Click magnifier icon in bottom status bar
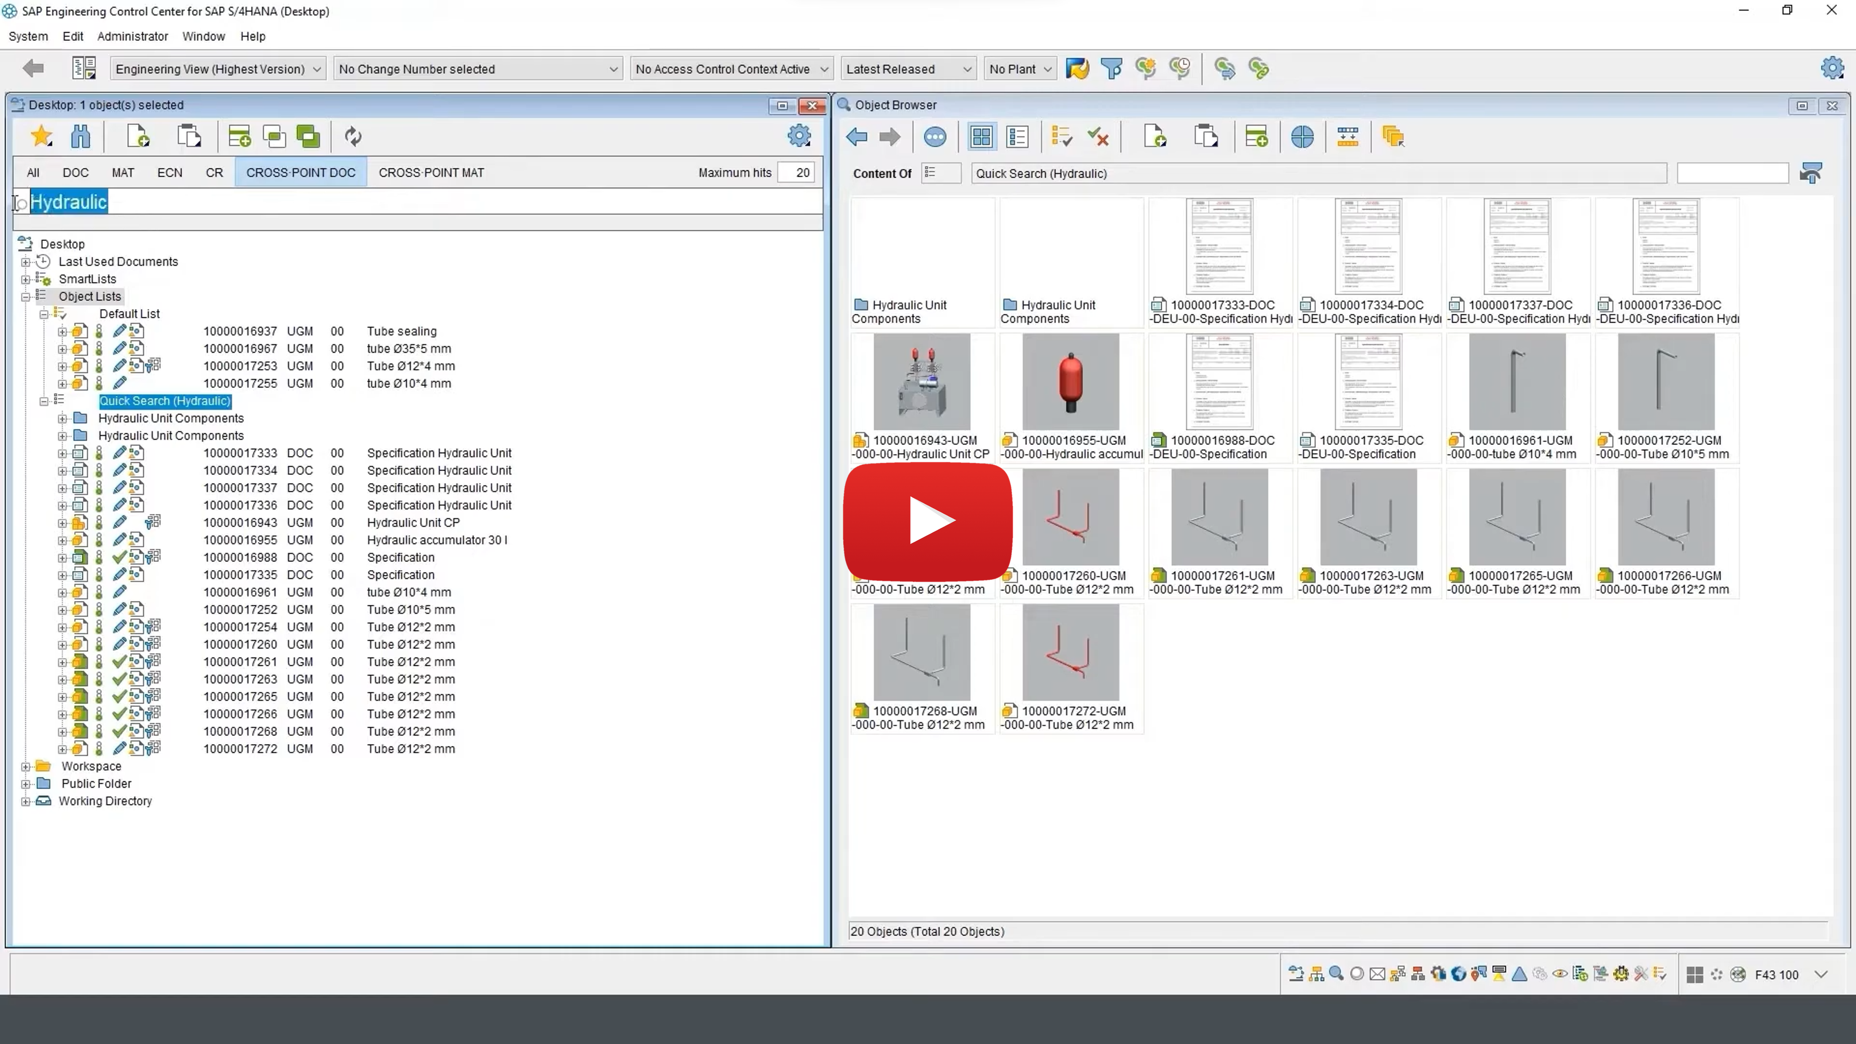 coord(1336,974)
